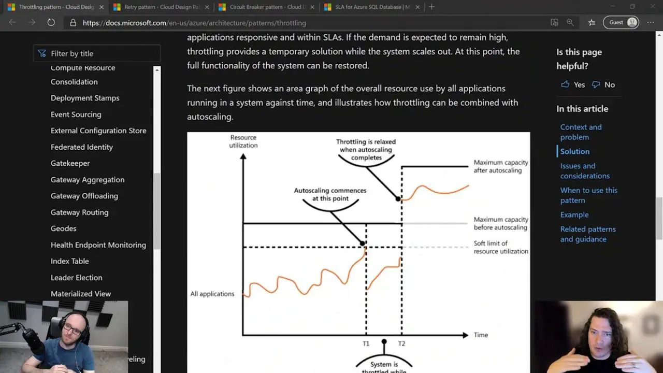Open Gateway Routing in sidebar

tap(80, 212)
